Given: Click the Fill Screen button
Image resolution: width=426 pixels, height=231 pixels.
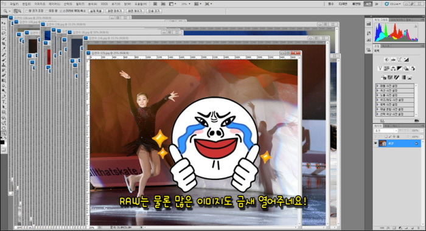Looking at the screenshot, I should [x=135, y=11].
